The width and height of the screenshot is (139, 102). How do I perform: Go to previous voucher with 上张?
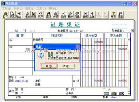tap(92, 15)
